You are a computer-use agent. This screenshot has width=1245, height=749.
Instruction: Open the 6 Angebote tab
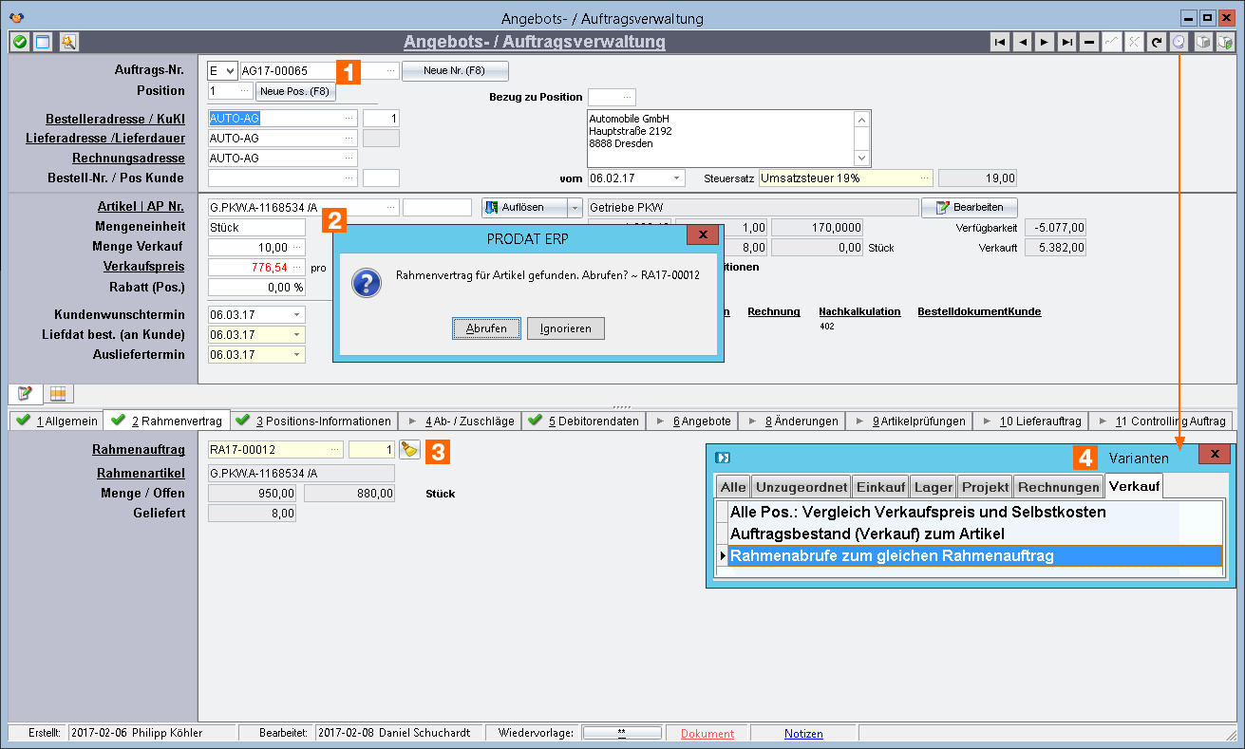[692, 421]
